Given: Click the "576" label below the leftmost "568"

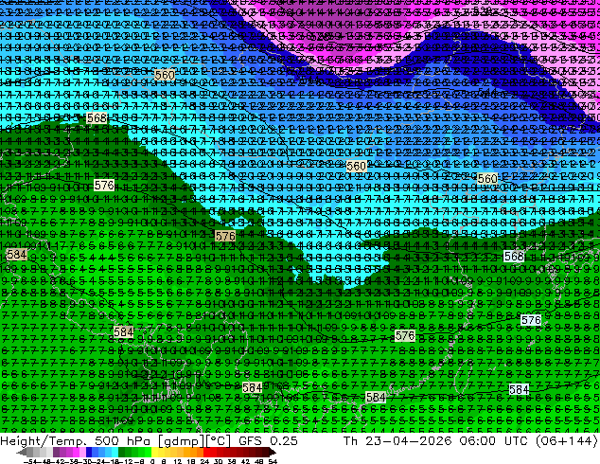Looking at the screenshot, I should (x=104, y=186).
